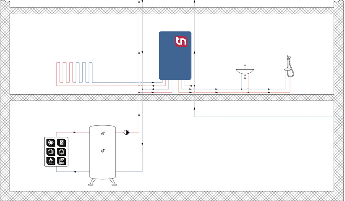Click the red tn logo
This screenshot has width=345, height=201.
click(182, 41)
